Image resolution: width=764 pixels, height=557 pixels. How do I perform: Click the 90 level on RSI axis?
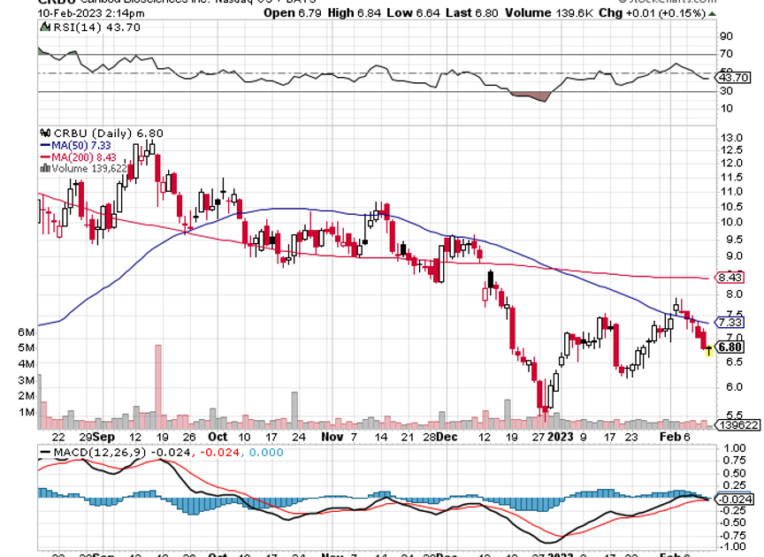[726, 36]
